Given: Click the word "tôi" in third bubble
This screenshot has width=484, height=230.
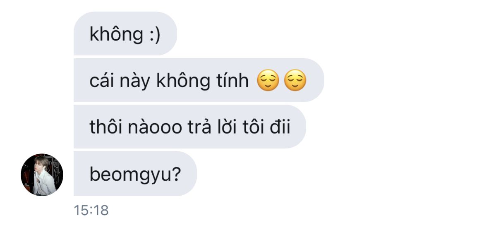Looking at the screenshot, I should pyautogui.click(x=253, y=127).
